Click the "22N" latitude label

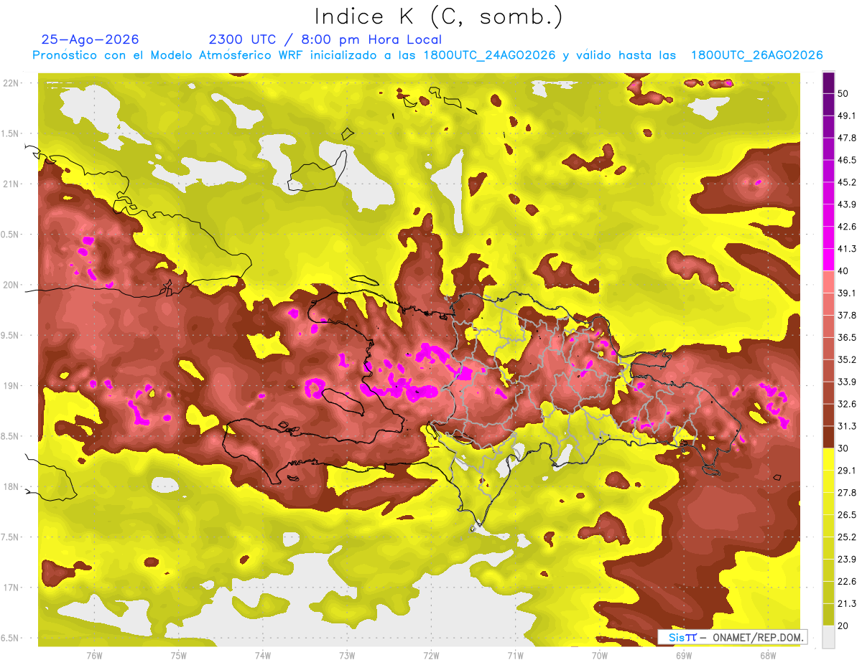pos(12,83)
